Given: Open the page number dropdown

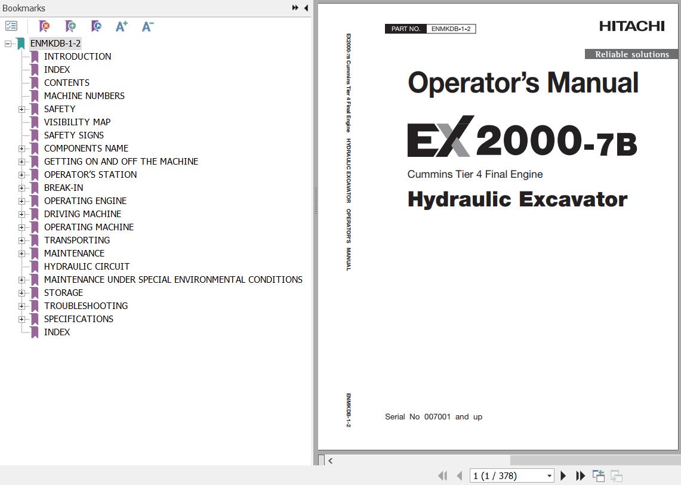Looking at the screenshot, I should click(x=549, y=476).
